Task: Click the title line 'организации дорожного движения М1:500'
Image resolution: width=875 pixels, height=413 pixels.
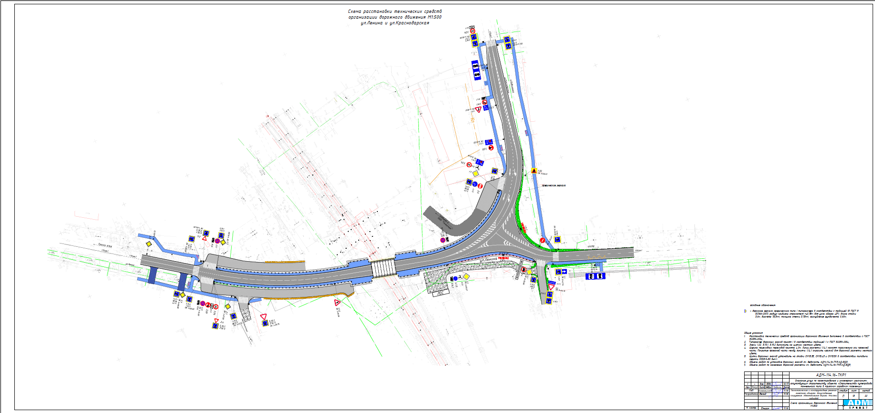Action: [x=395, y=17]
